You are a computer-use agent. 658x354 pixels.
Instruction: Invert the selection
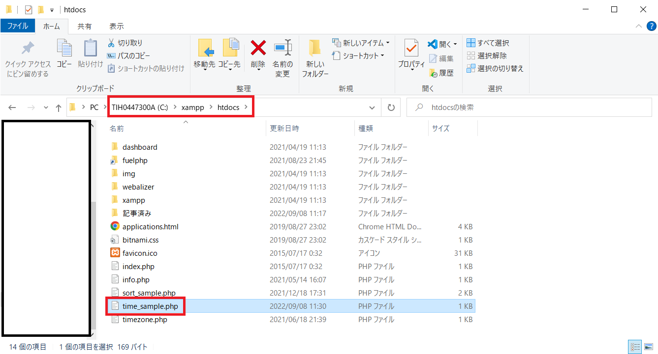(x=495, y=69)
